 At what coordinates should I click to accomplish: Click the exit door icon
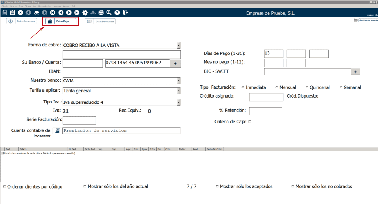125,13
